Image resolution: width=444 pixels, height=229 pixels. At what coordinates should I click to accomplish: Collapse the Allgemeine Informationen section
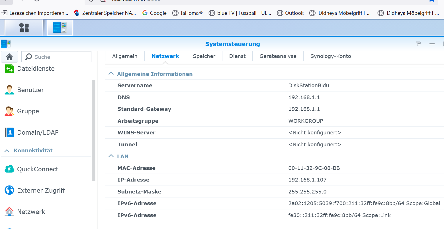coord(111,74)
